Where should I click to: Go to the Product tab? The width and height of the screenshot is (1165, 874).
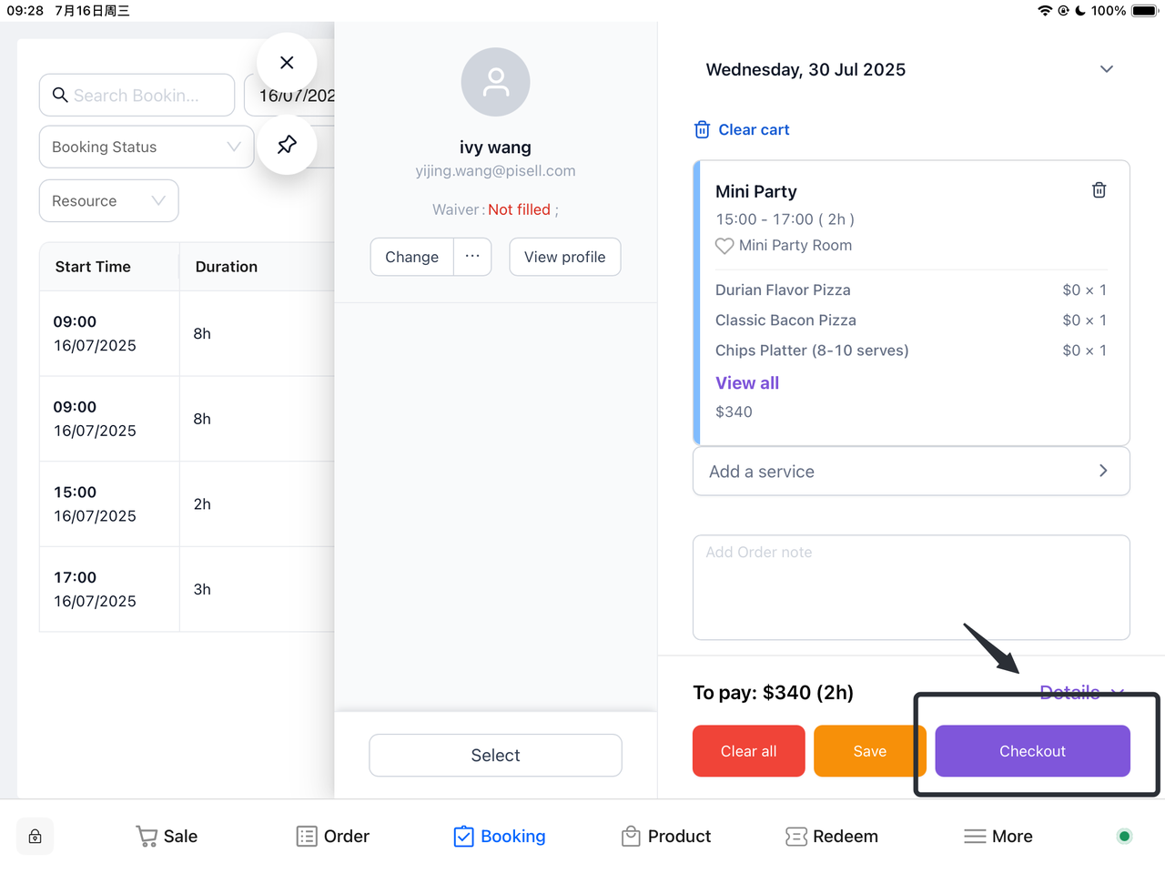665,837
